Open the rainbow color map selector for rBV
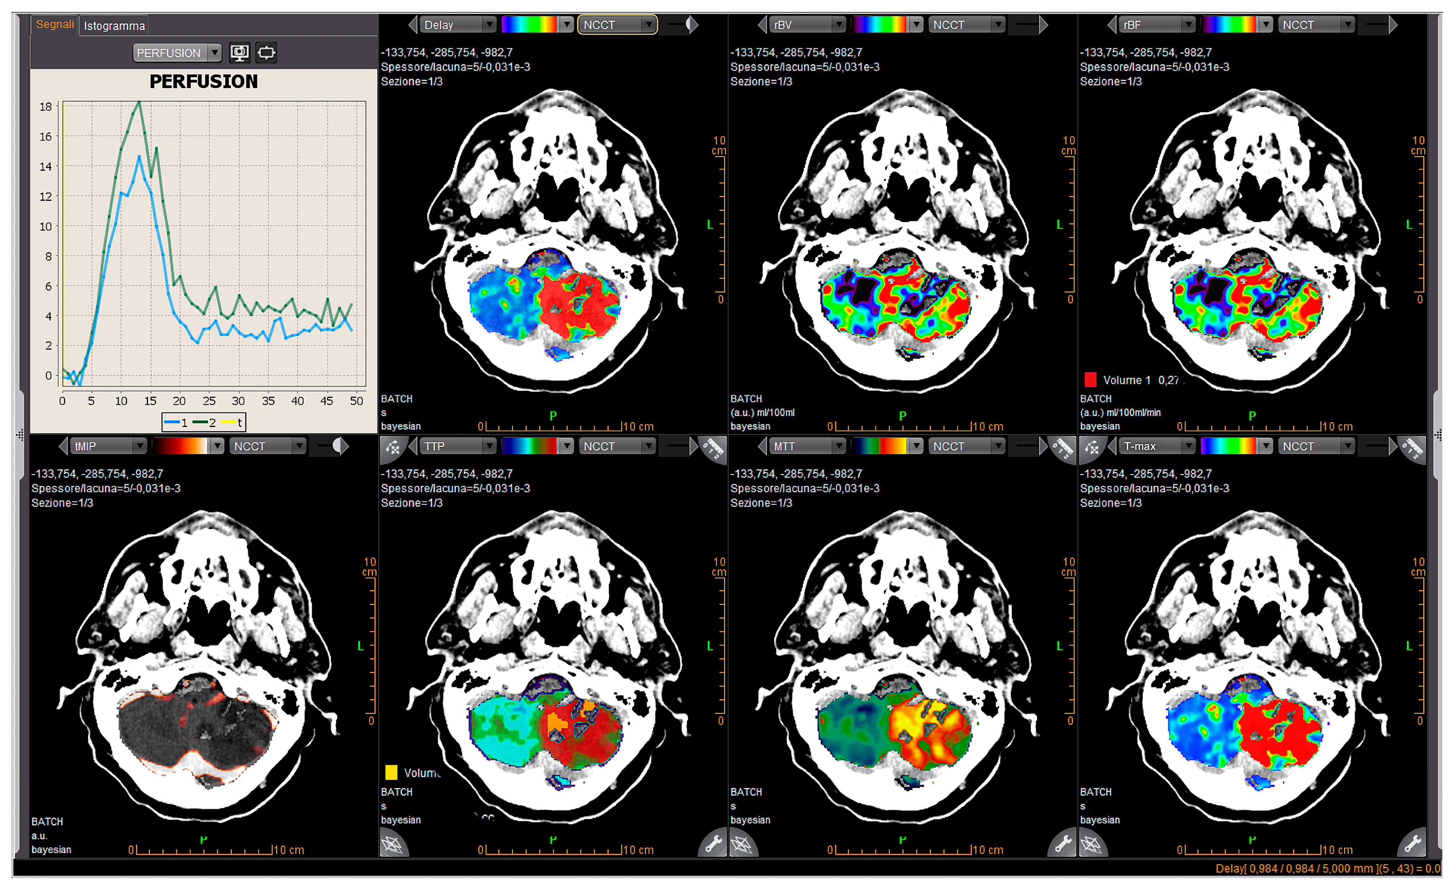Screen dimensions: 1452x888 click(x=887, y=25)
